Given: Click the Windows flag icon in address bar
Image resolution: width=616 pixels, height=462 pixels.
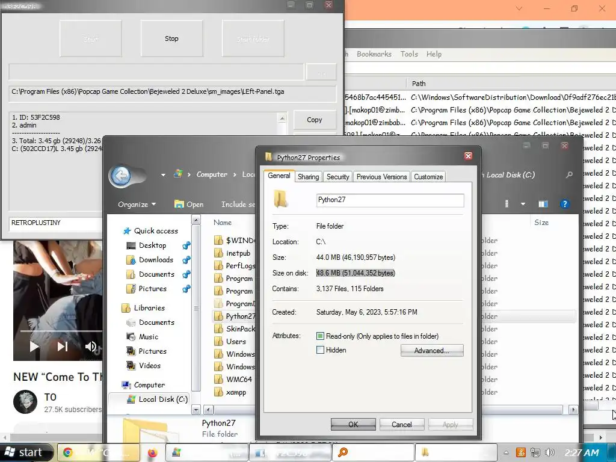Looking at the screenshot, I should pos(178,174).
